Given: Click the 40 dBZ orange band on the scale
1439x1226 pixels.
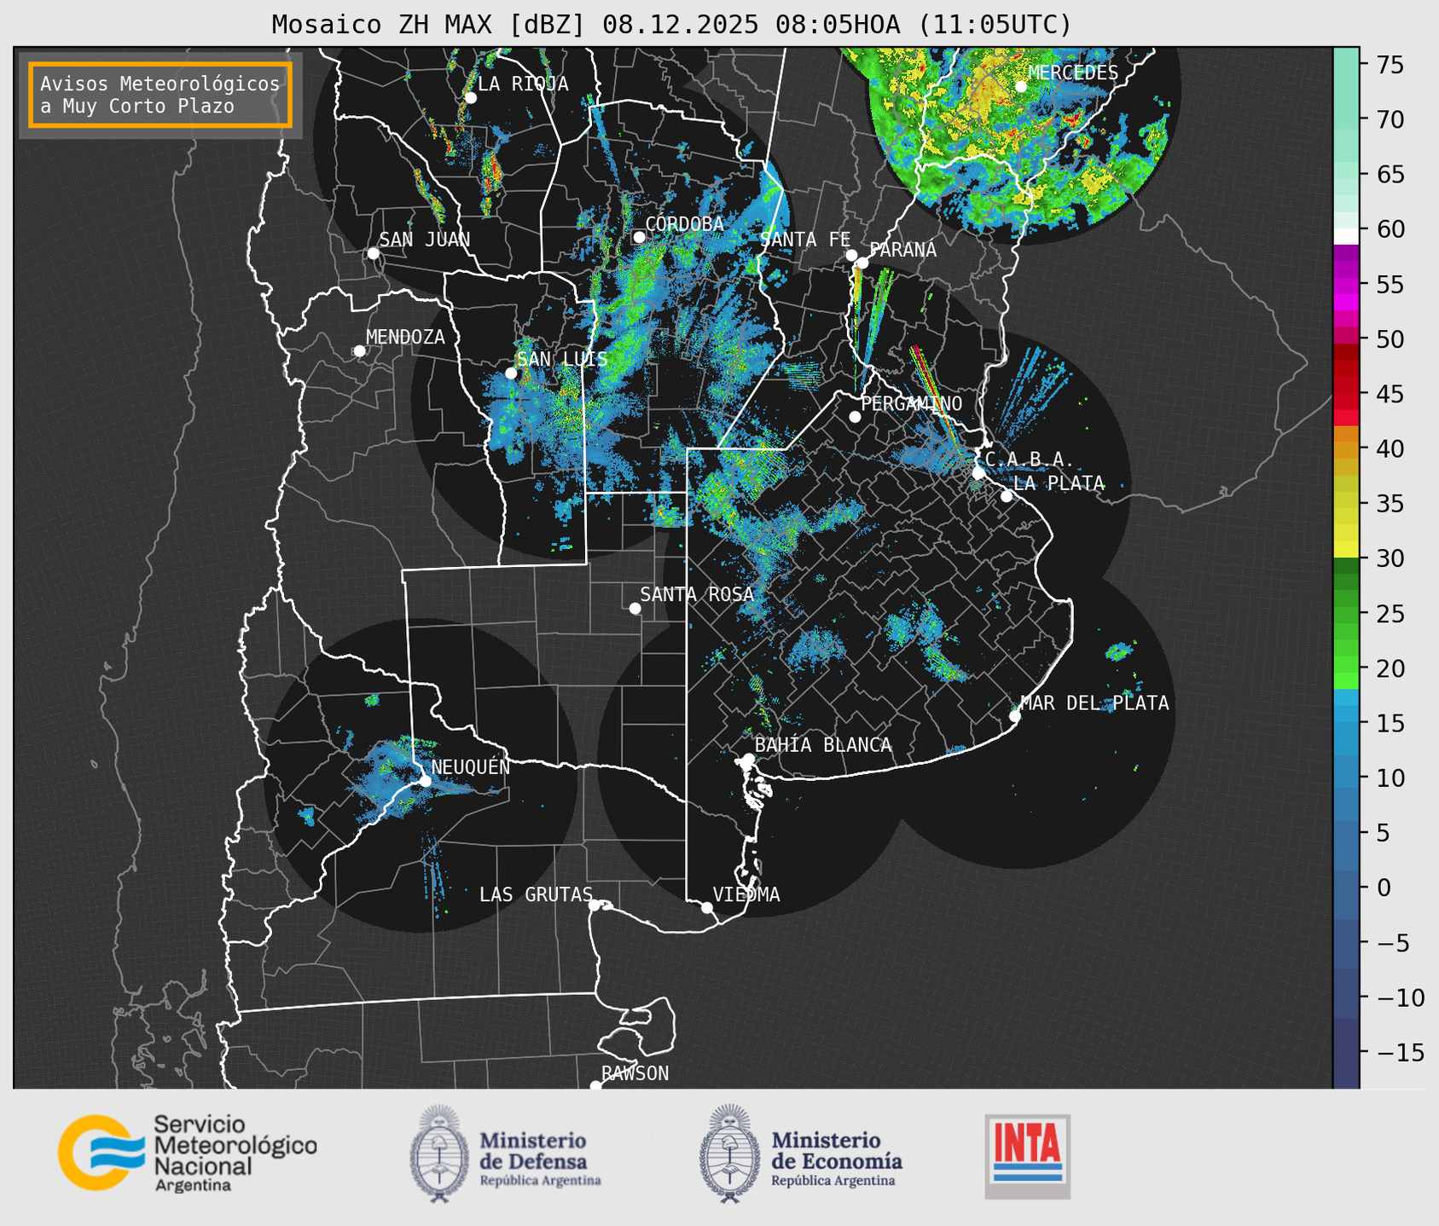Looking at the screenshot, I should coord(1346,449).
